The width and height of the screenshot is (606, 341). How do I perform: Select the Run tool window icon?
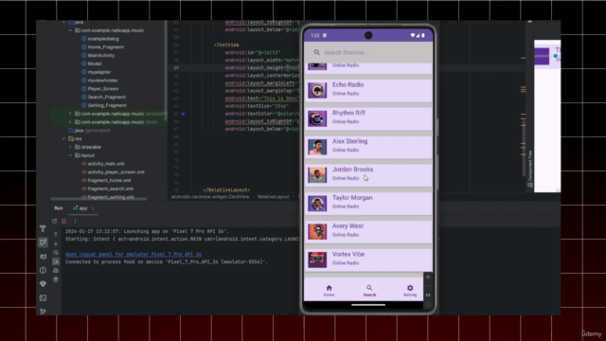coord(43,242)
